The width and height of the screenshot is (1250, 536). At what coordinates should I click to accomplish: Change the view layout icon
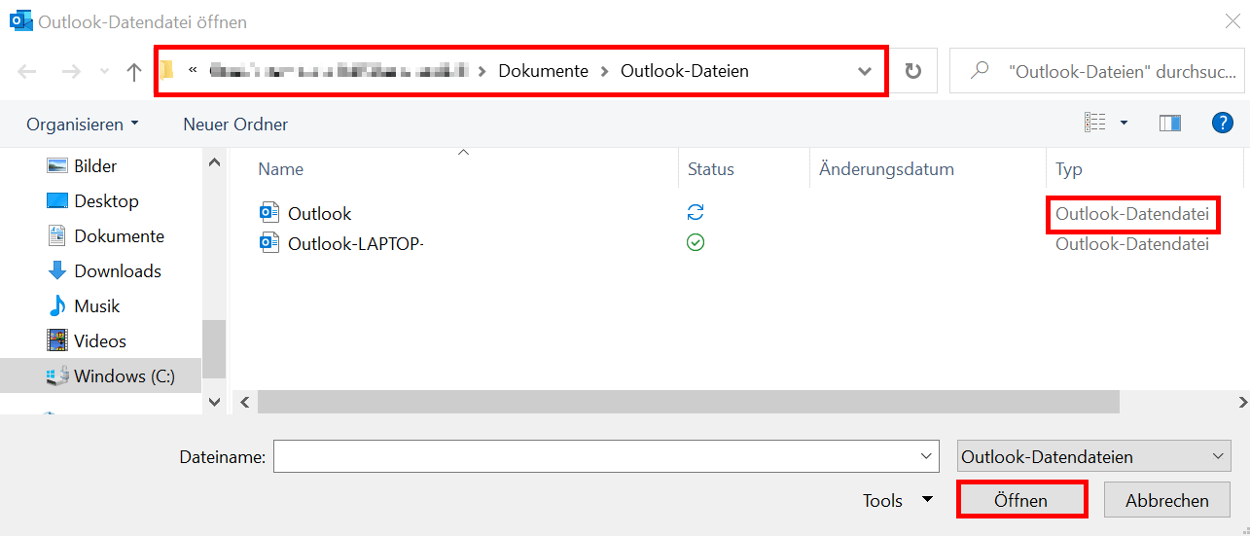pyautogui.click(x=1095, y=123)
